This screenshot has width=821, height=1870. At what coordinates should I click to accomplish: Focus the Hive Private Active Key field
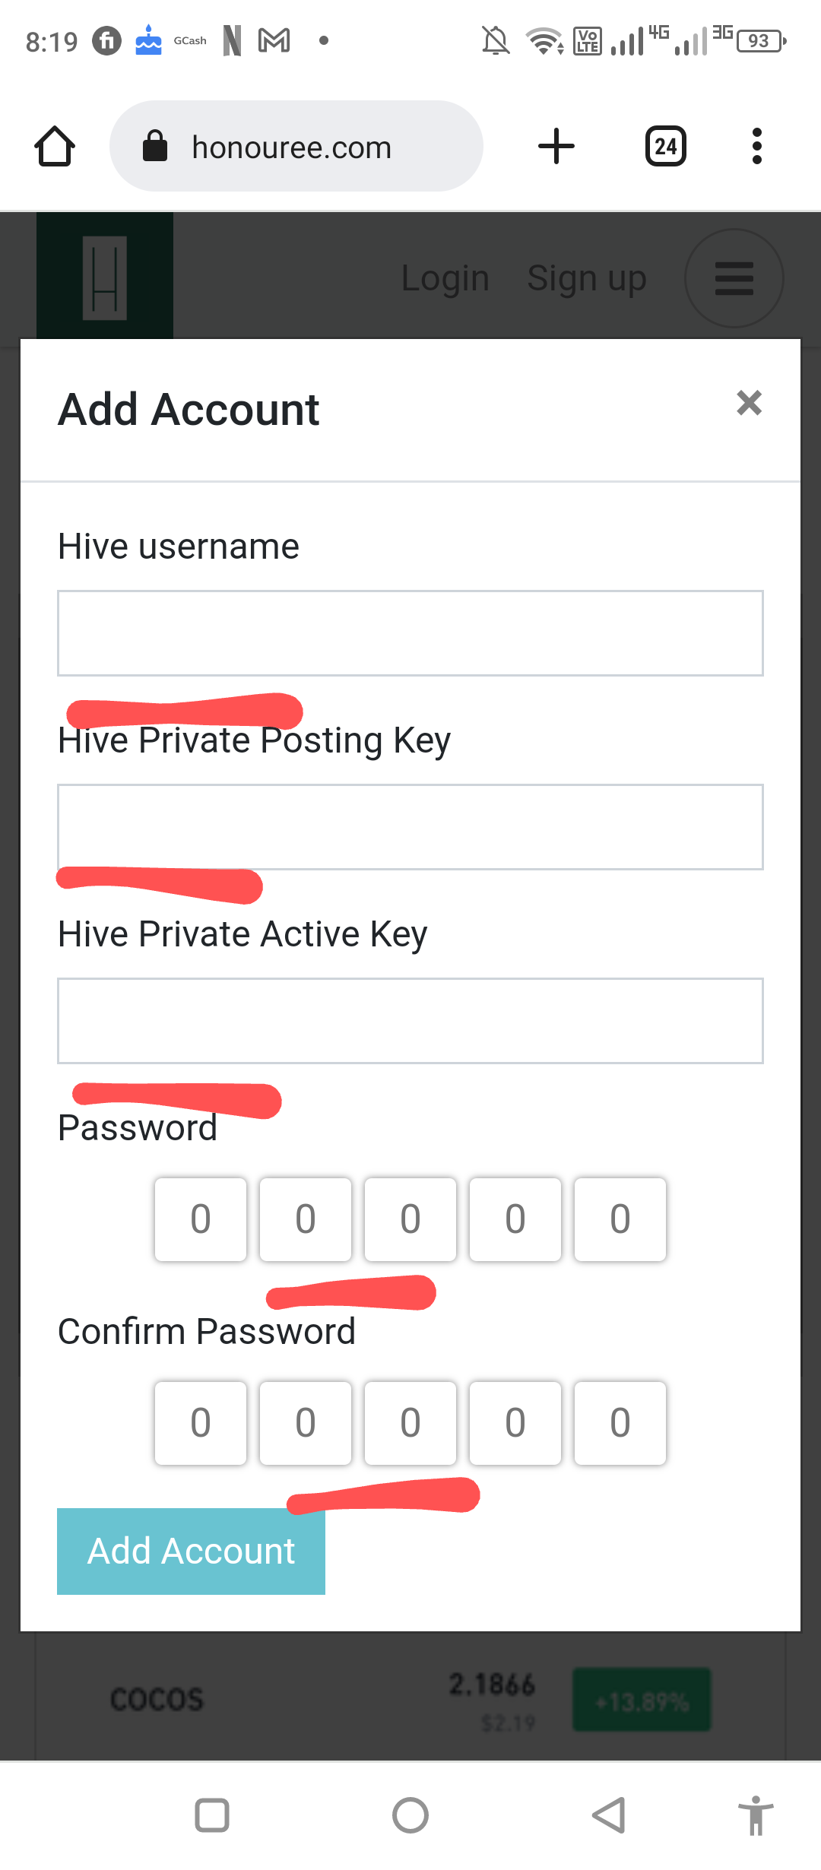pyautogui.click(x=410, y=1021)
